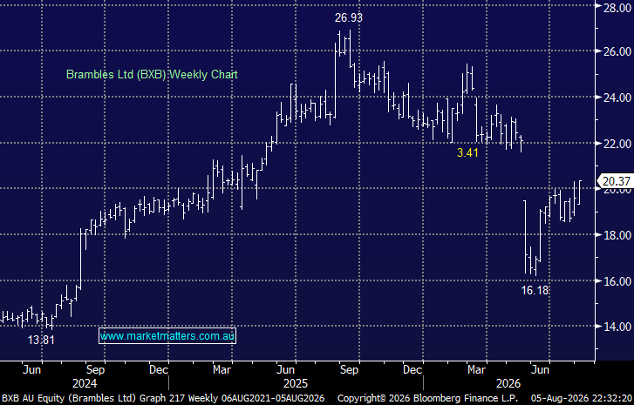This screenshot has width=634, height=405.
Task: Click the yellow 3.41 annotation
Action: pyautogui.click(x=467, y=152)
